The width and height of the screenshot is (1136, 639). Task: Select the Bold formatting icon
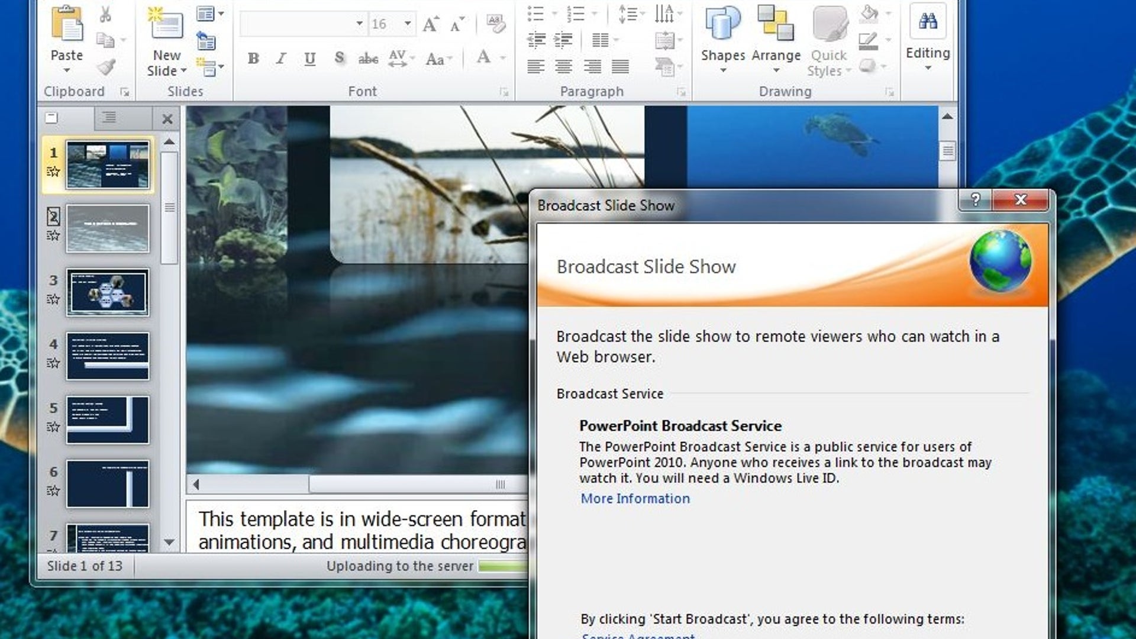click(253, 59)
